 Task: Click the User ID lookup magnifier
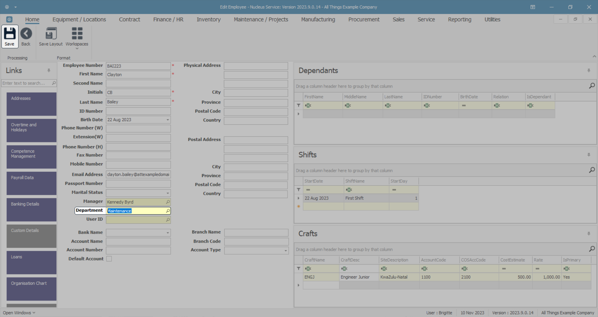[x=168, y=220]
